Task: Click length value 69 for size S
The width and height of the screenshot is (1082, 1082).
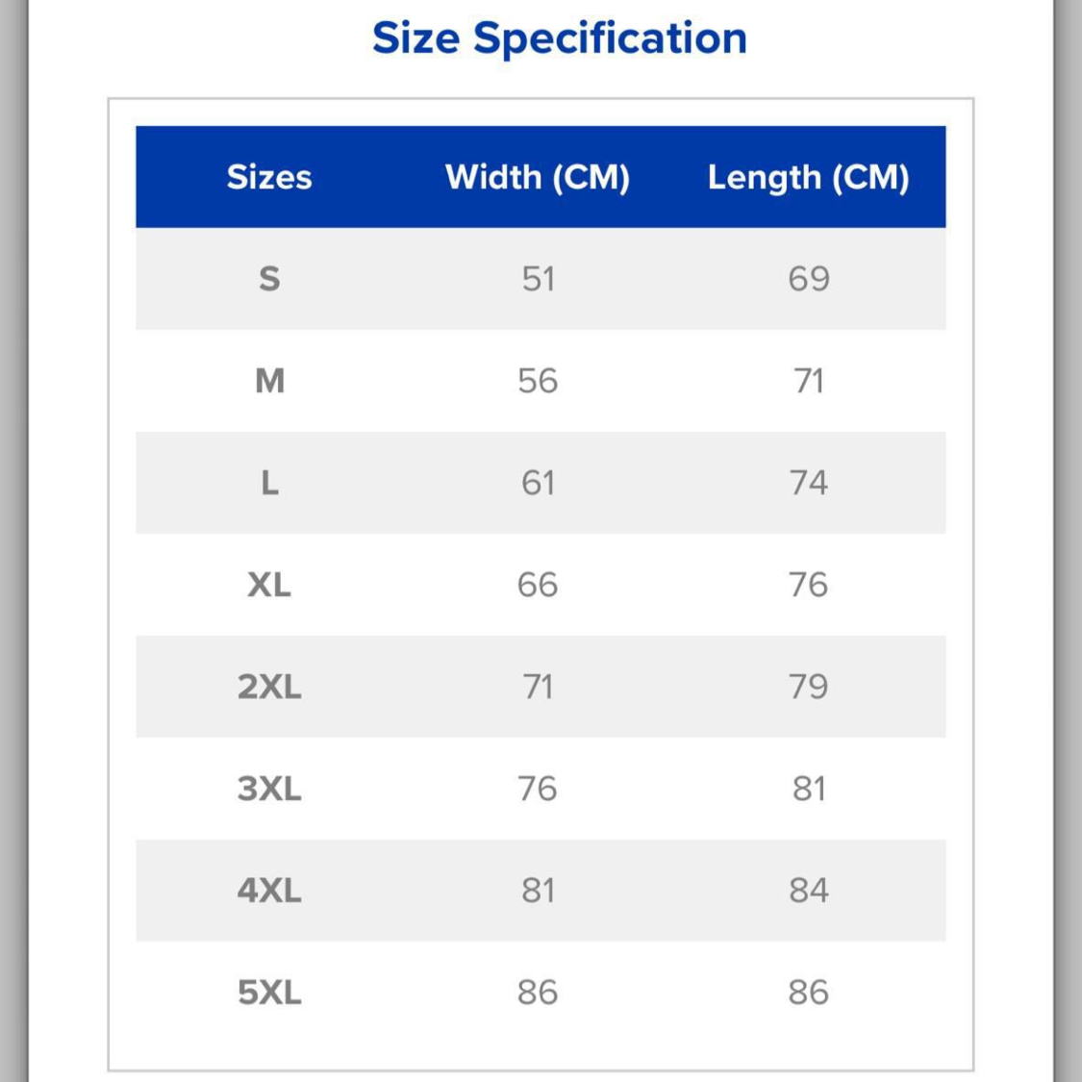Action: (x=808, y=279)
